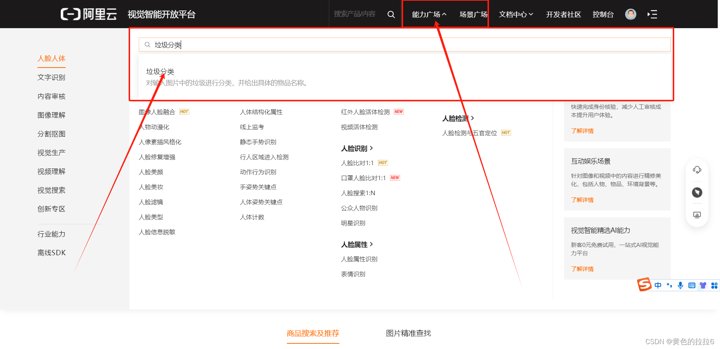Open 人体结构化属性 capability
This screenshot has width=720, height=349.
pyautogui.click(x=261, y=112)
